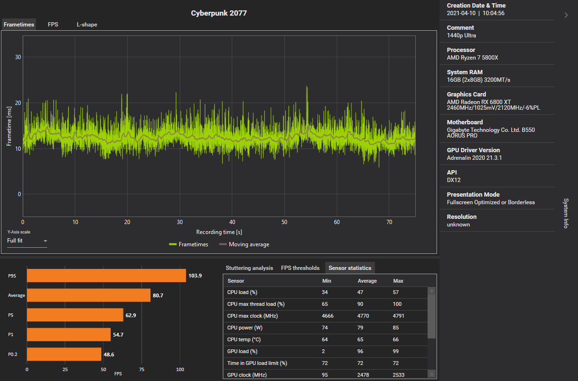
Task: Click the 80.7 average FPS value label
Action: 158,295
